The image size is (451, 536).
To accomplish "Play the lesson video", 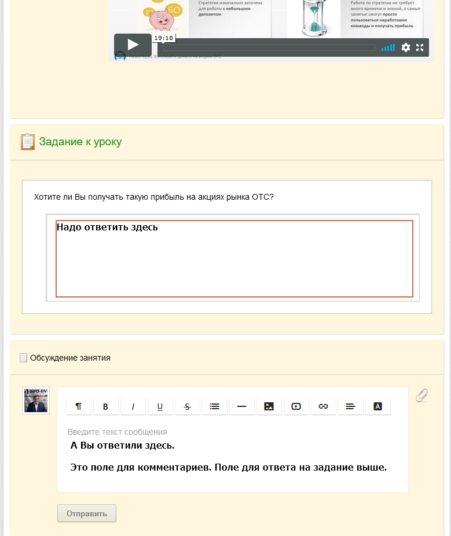I will (133, 45).
